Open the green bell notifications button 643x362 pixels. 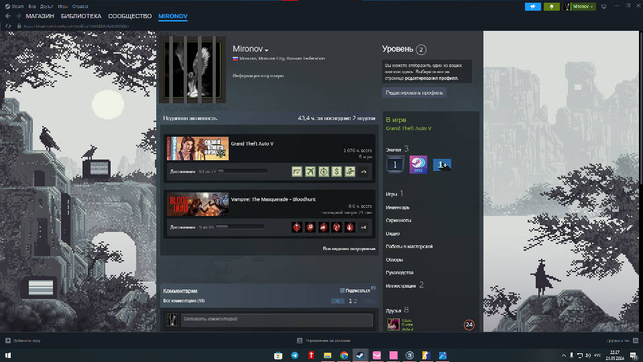[551, 7]
